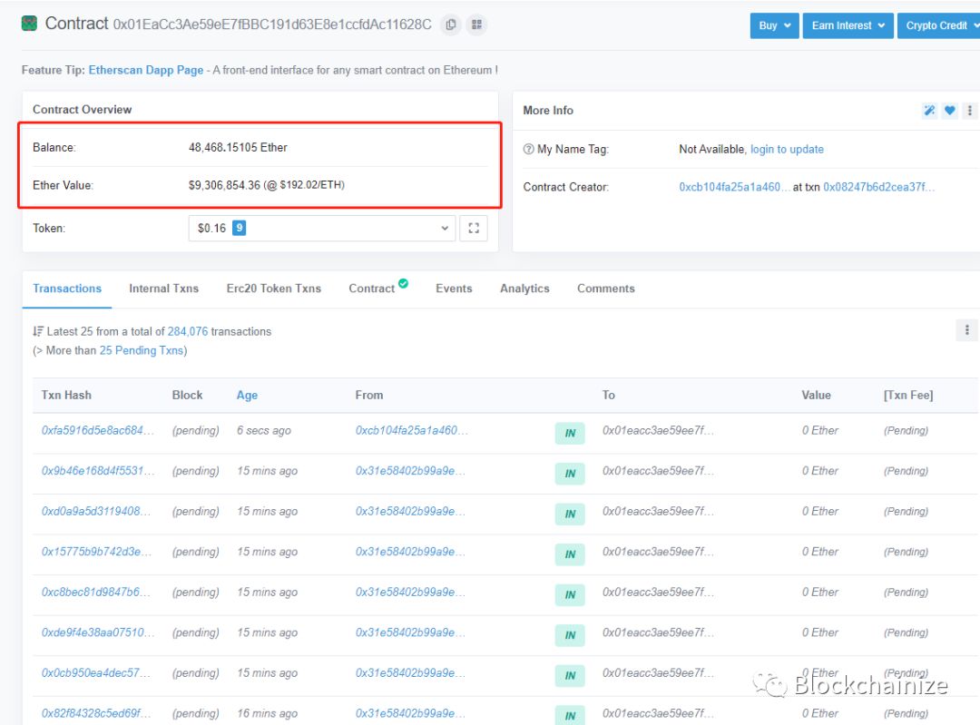This screenshot has width=980, height=725.
Task: Open transaction 0xfa5916d5e8ac684
Action: 97,431
